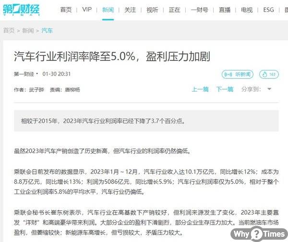The height and width of the screenshot is (242, 288).
Task: Open the 视听 nav tab
Action: coord(152,10)
